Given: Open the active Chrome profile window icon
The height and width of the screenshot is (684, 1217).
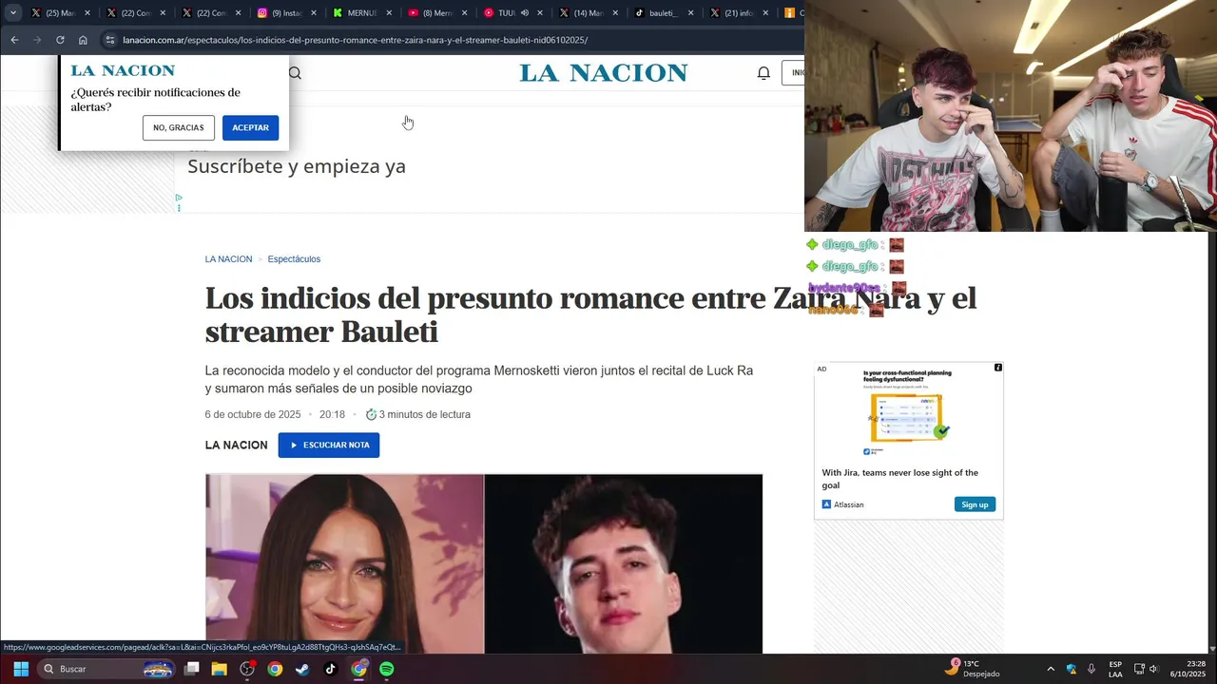Looking at the screenshot, I should click(358, 669).
